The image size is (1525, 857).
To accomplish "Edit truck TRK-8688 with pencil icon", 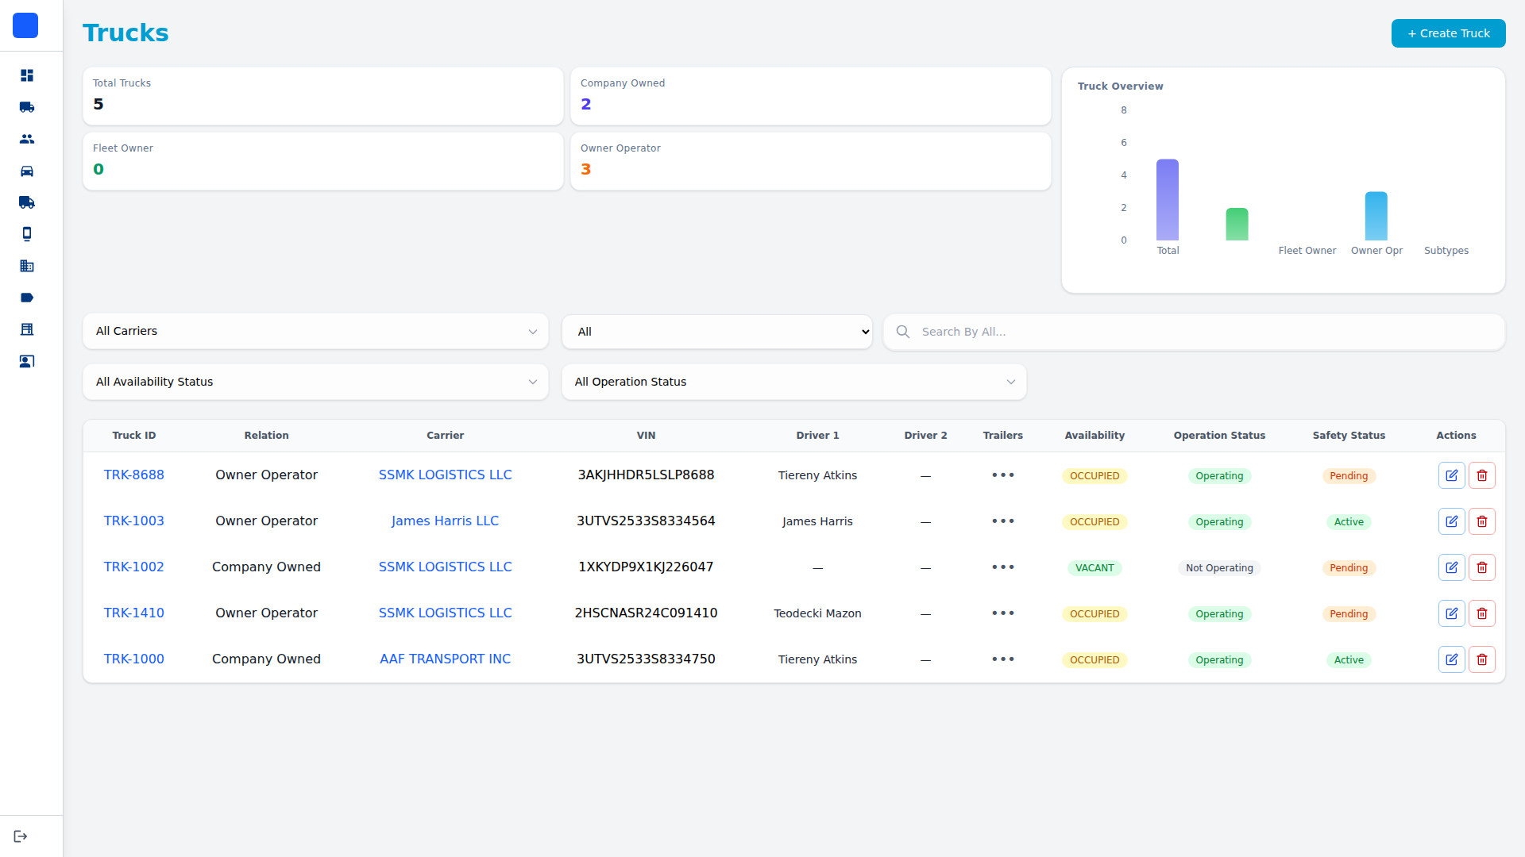I will pyautogui.click(x=1451, y=475).
